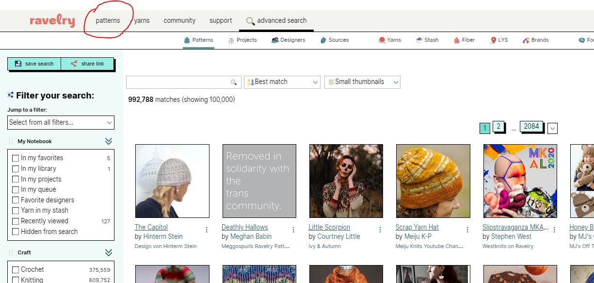This screenshot has width=594, height=283.
Task: Click the Yarns category icon
Action: tap(382, 40)
